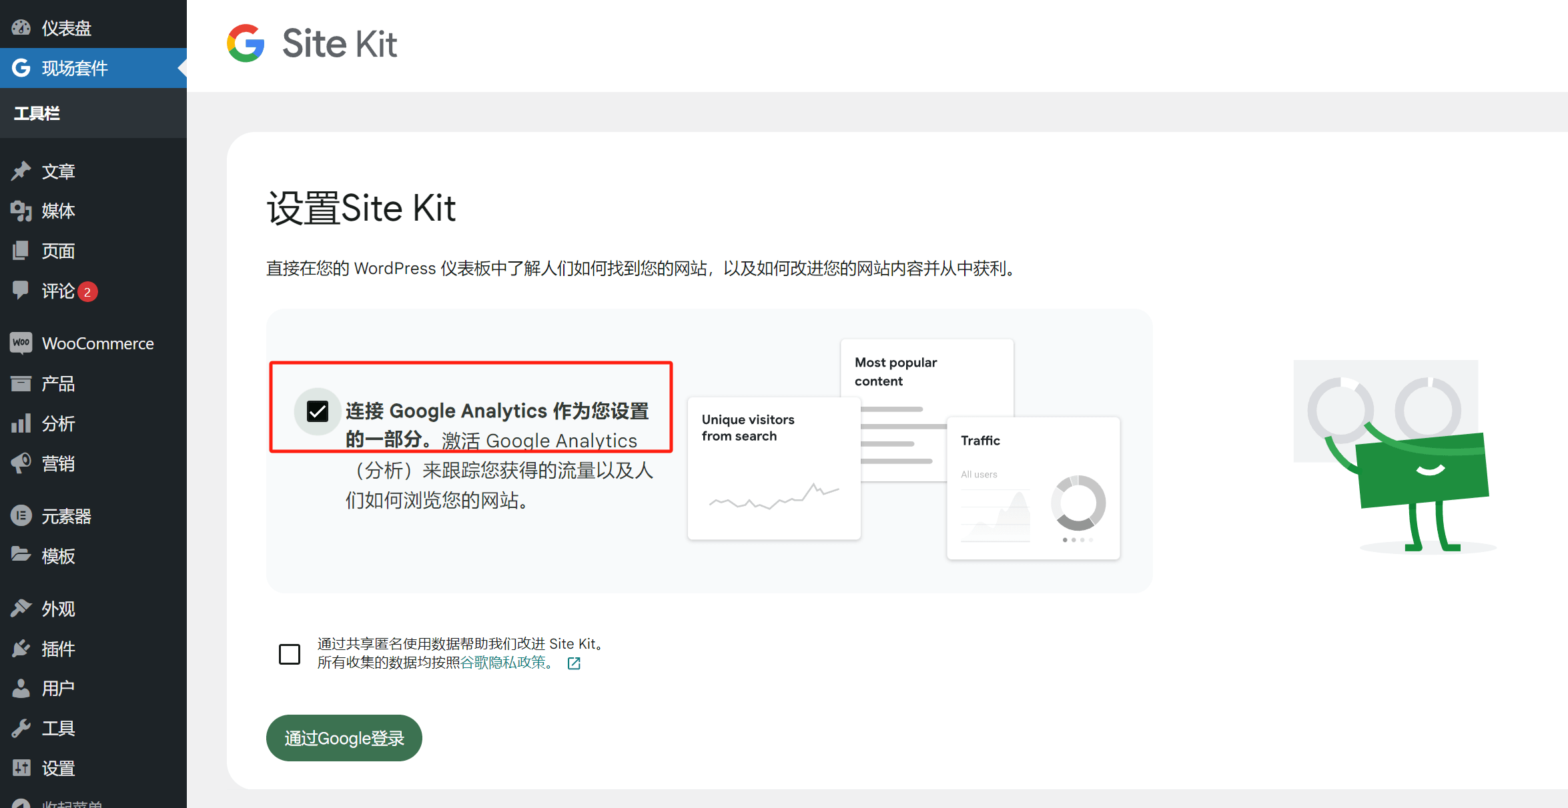This screenshot has height=808, width=1568.
Task: Enable anonymous data sharing for Site Kit
Action: click(290, 655)
